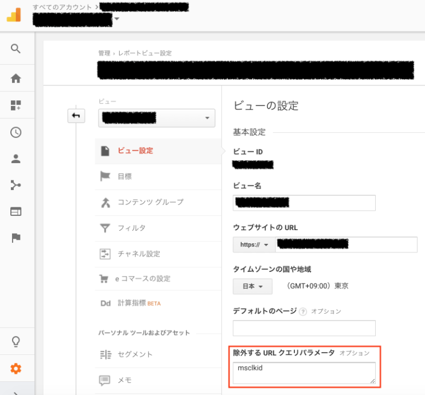Open the 日本 timezone country dropdown
The height and width of the screenshot is (395, 425).
[253, 286]
